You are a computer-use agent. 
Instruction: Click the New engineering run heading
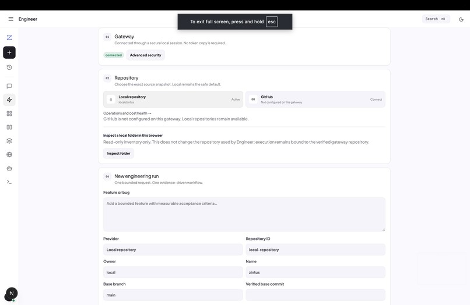pos(136,176)
